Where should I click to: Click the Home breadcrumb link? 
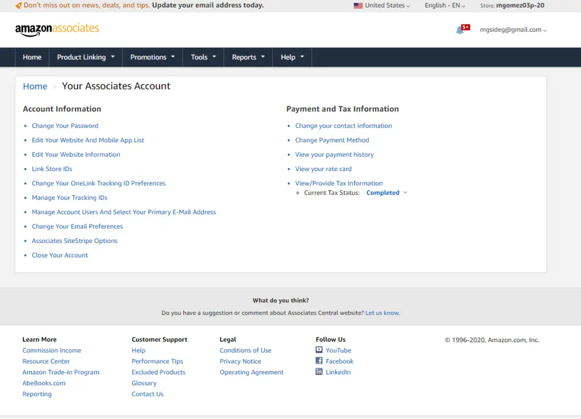pyautogui.click(x=35, y=86)
